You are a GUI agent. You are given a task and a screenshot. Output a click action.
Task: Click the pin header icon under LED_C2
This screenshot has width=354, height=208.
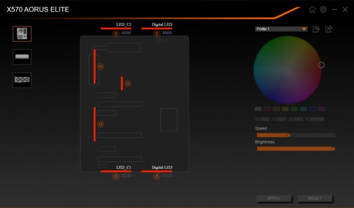(x=126, y=33)
